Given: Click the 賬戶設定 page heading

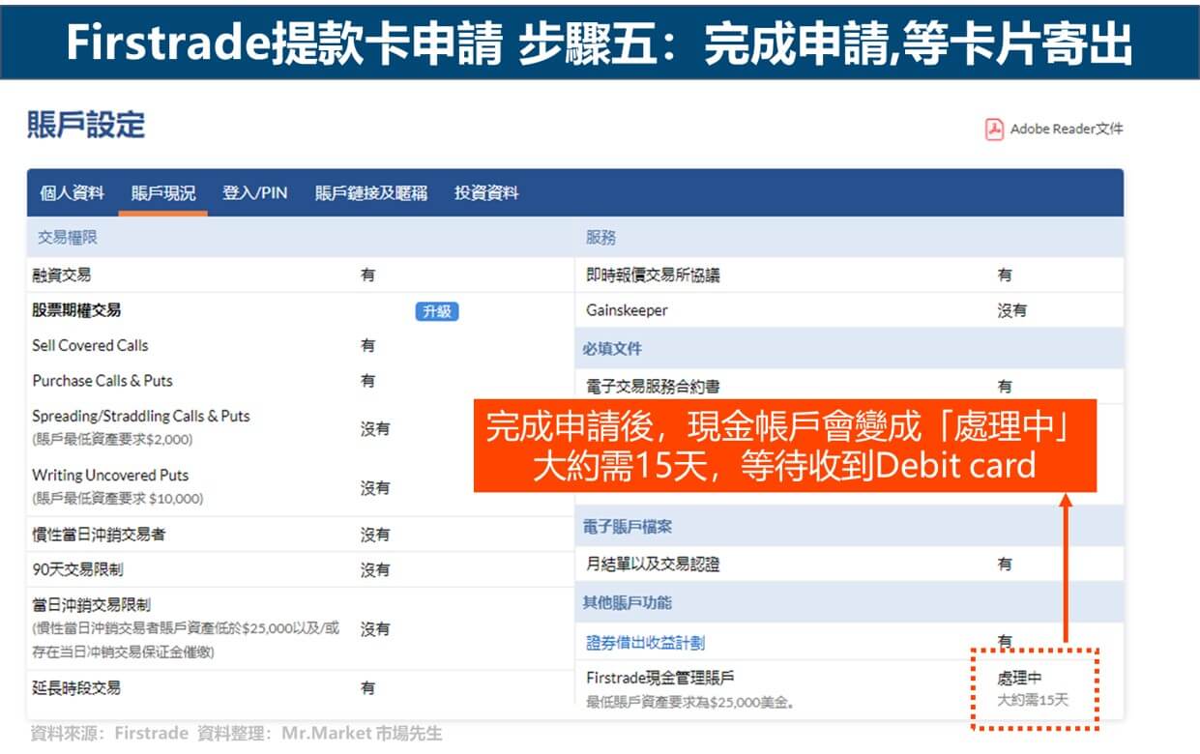Looking at the screenshot, I should click(86, 125).
